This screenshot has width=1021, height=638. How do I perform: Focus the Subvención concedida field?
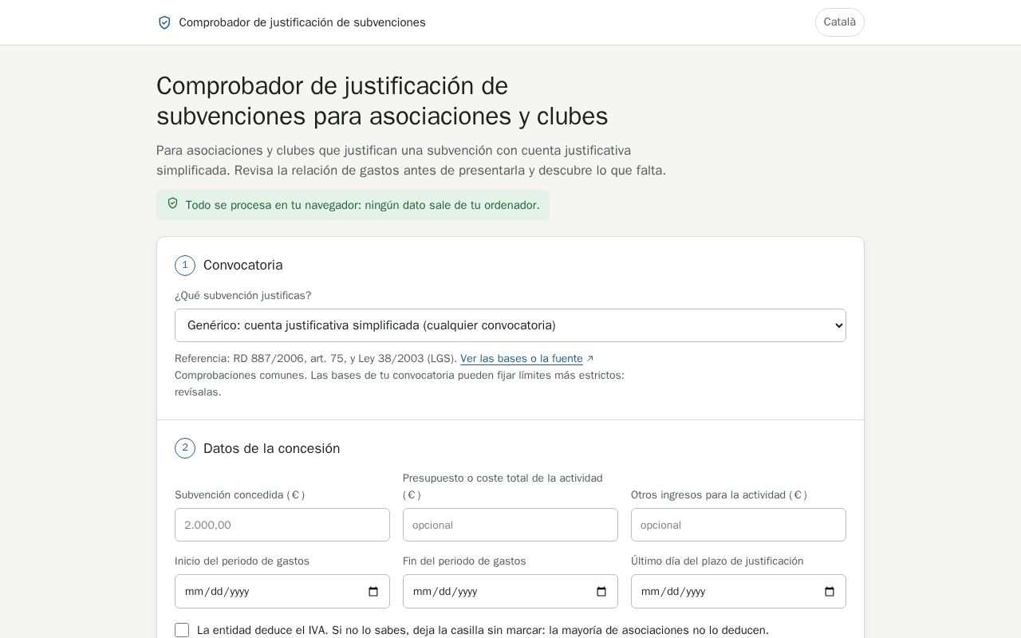(x=282, y=525)
